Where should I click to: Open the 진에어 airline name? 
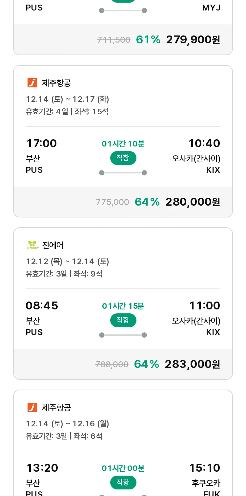point(53,245)
